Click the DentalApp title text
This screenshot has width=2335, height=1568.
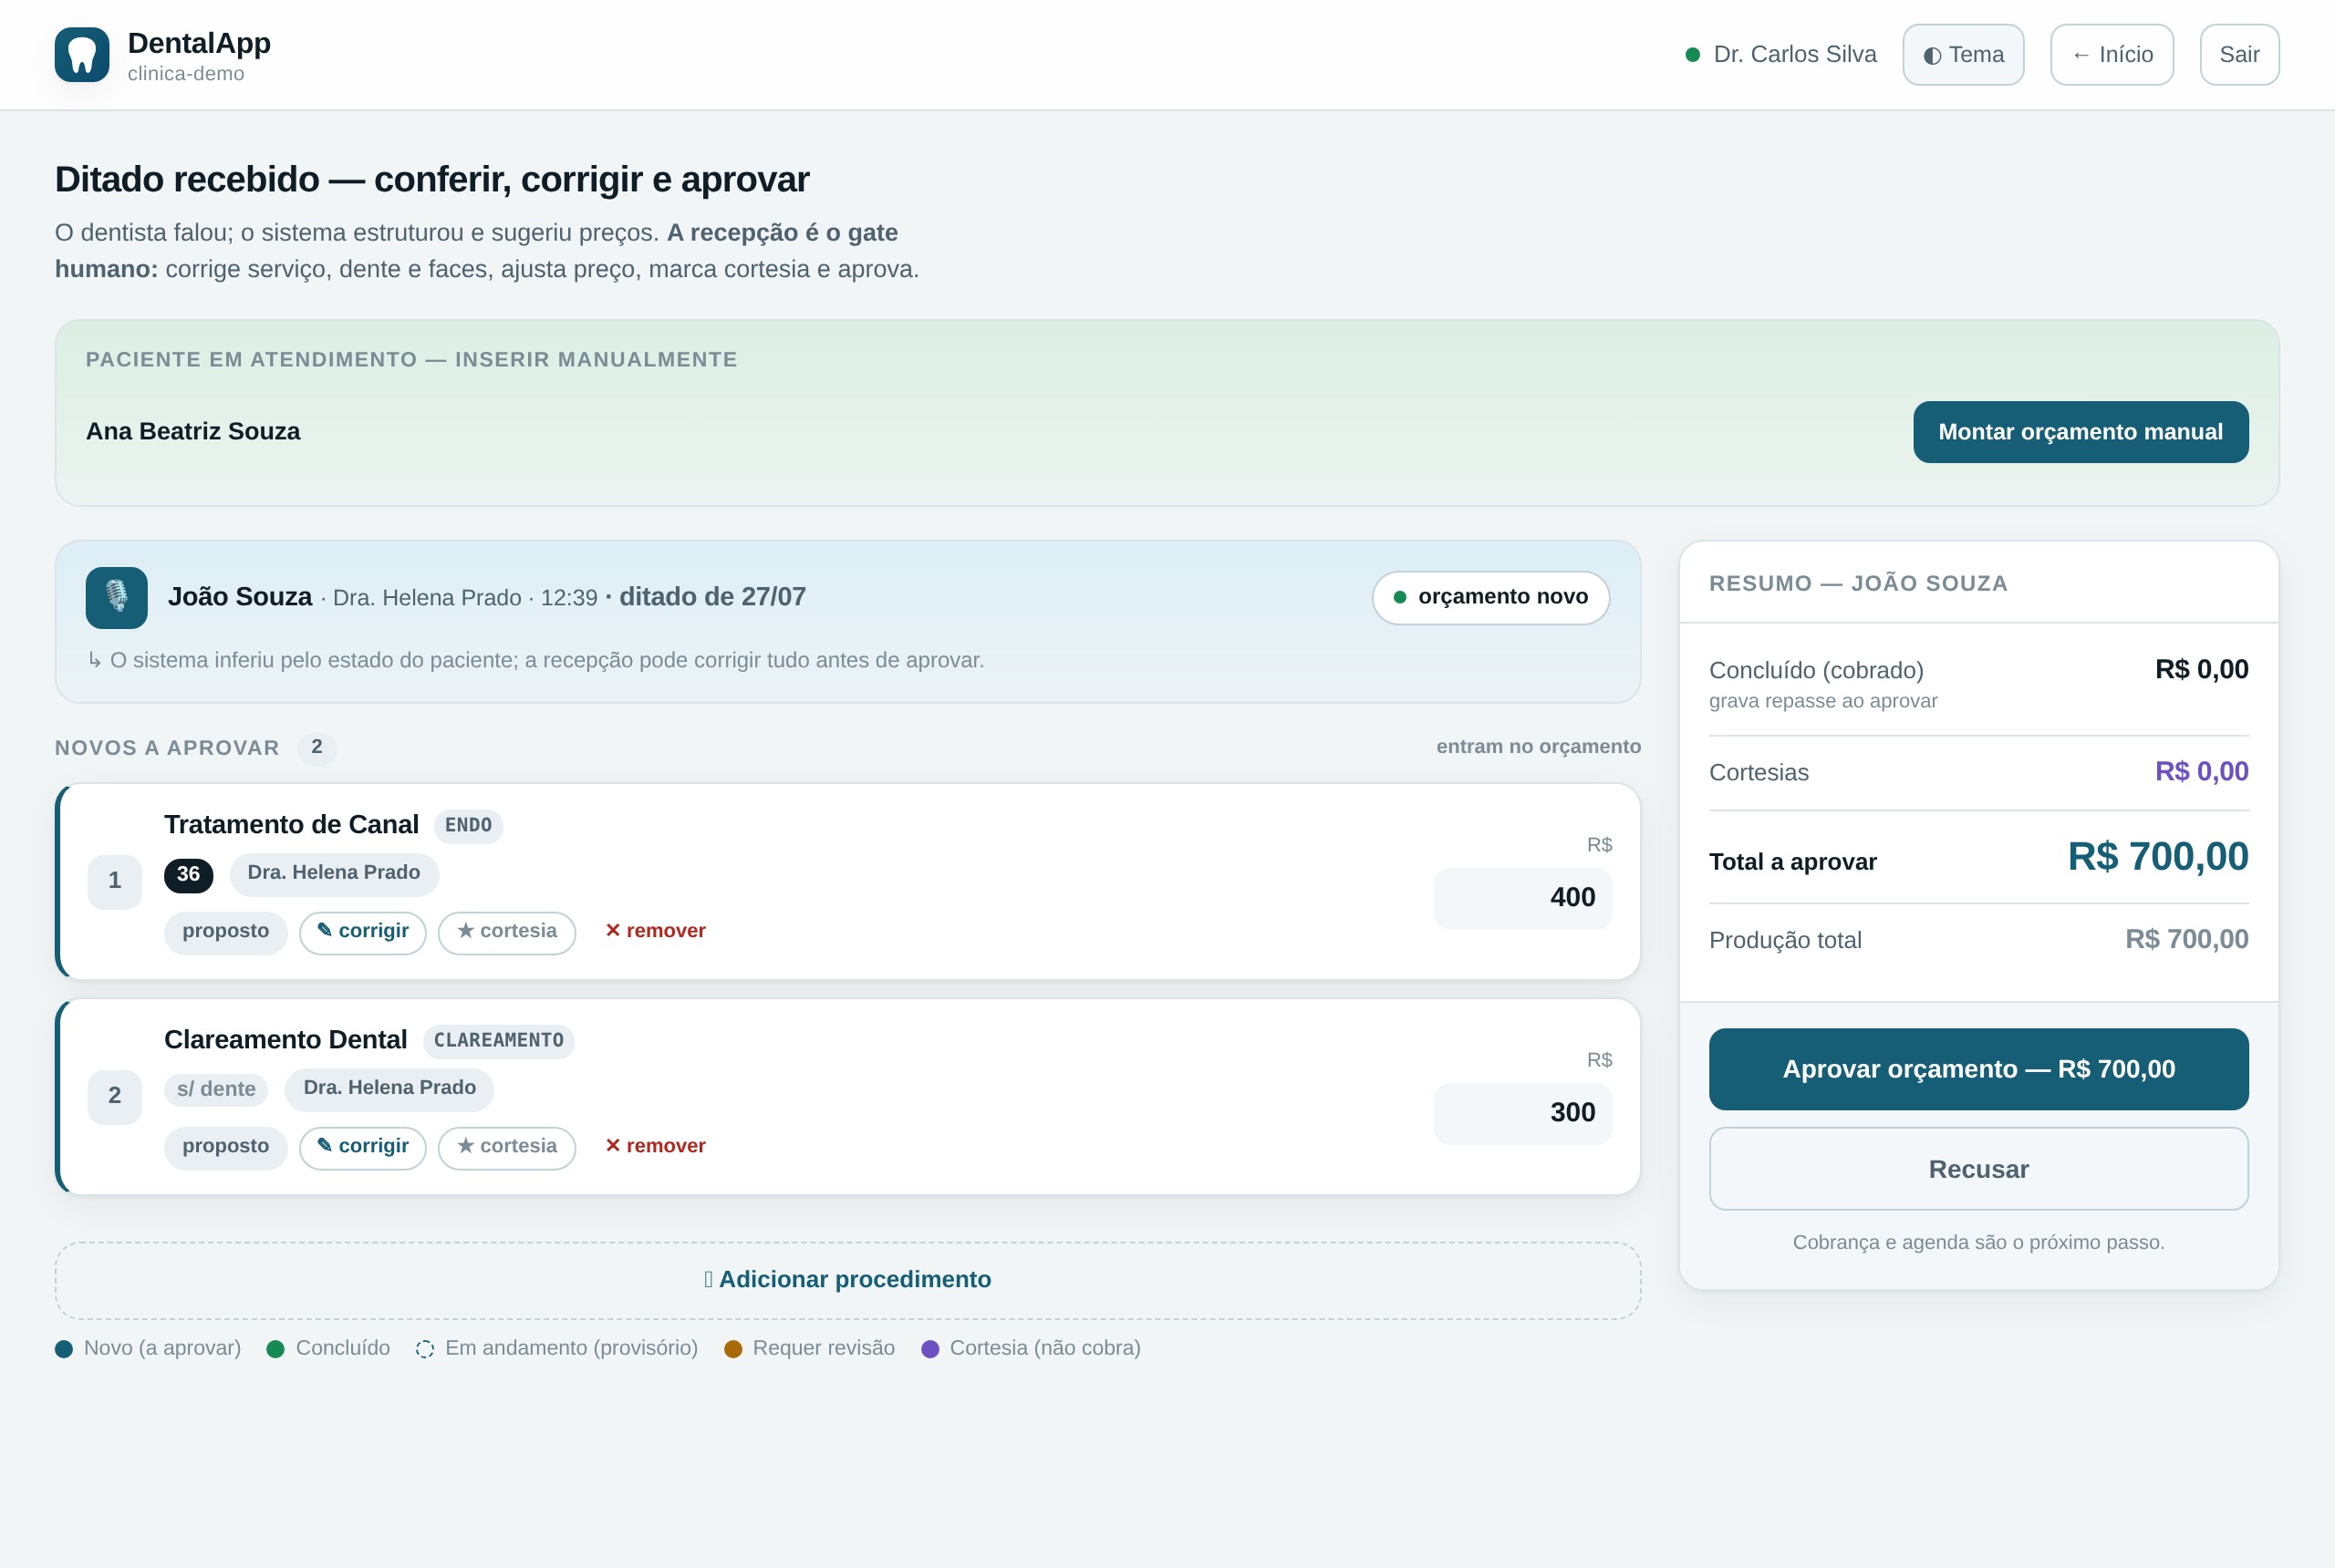tap(199, 43)
